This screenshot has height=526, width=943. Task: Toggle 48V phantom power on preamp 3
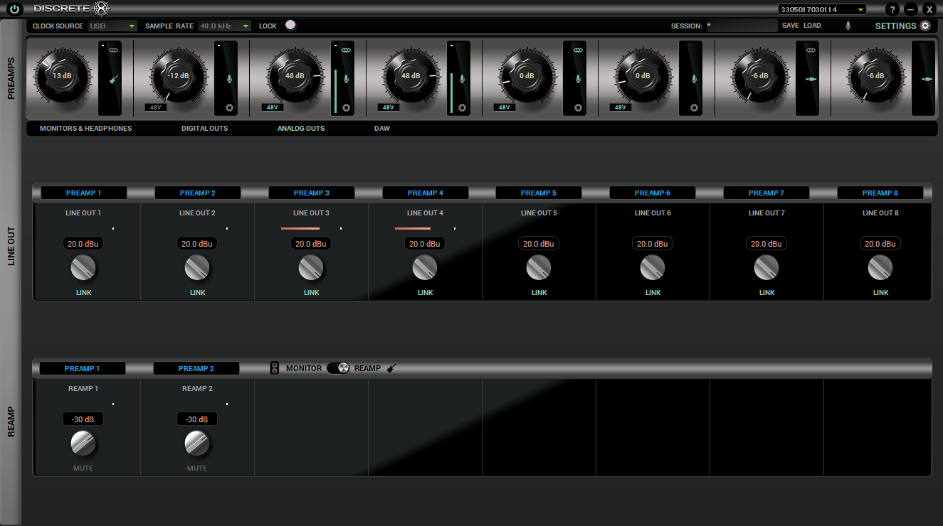point(271,107)
